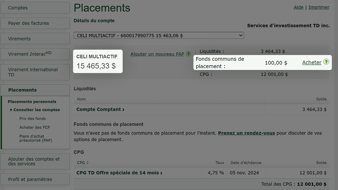
Task: Click Compte Comptant row balance 3 464,33 $
Action: [x=314, y=109]
